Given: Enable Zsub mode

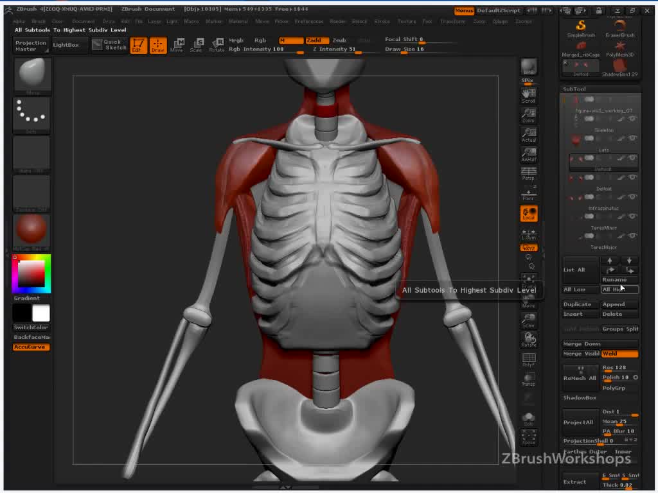Looking at the screenshot, I should click(339, 40).
